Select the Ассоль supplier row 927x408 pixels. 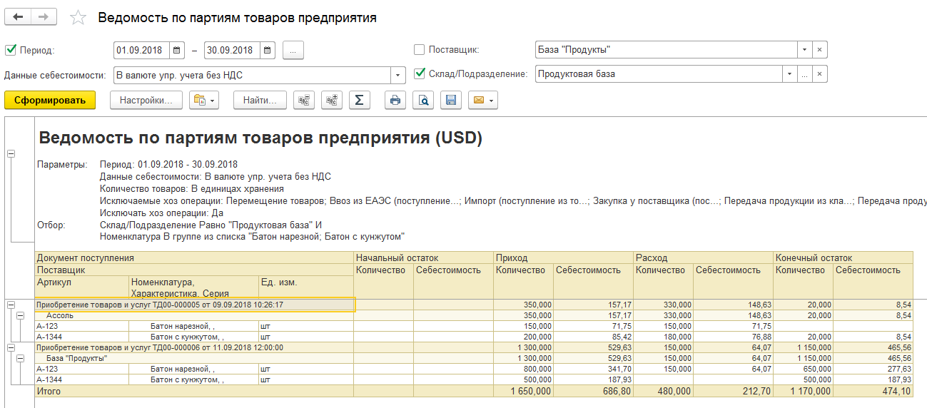click(195, 315)
